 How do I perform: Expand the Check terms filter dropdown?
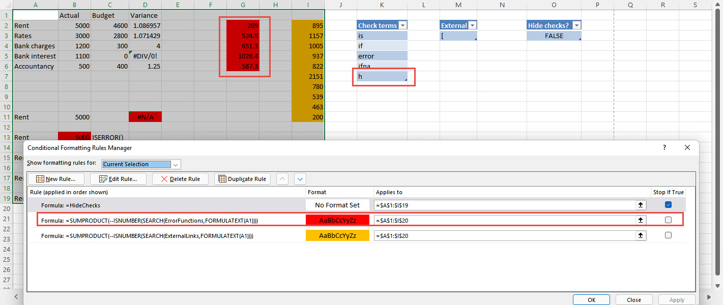click(402, 25)
